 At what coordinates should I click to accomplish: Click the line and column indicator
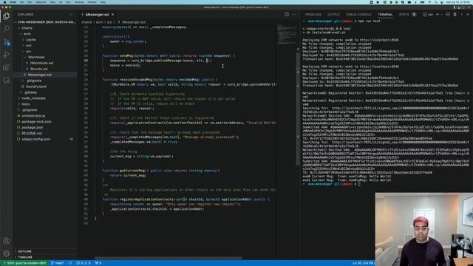click(364, 263)
